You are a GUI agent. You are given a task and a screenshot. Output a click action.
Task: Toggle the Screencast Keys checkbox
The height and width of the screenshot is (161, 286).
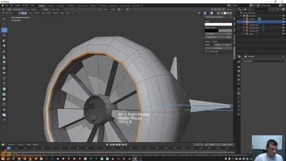pyautogui.click(x=208, y=17)
